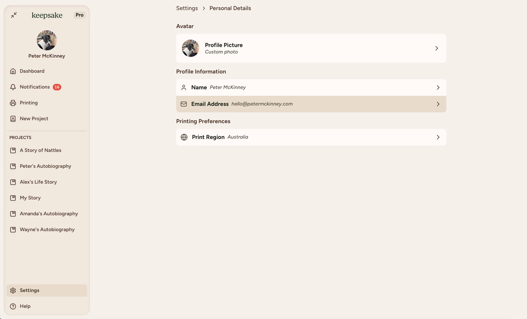Open Alex's Life Story project
The height and width of the screenshot is (319, 527).
coord(38,182)
